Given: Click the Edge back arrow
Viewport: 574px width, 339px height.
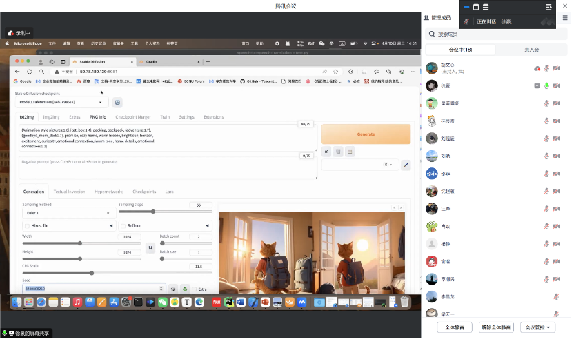Looking at the screenshot, I should 17,72.
